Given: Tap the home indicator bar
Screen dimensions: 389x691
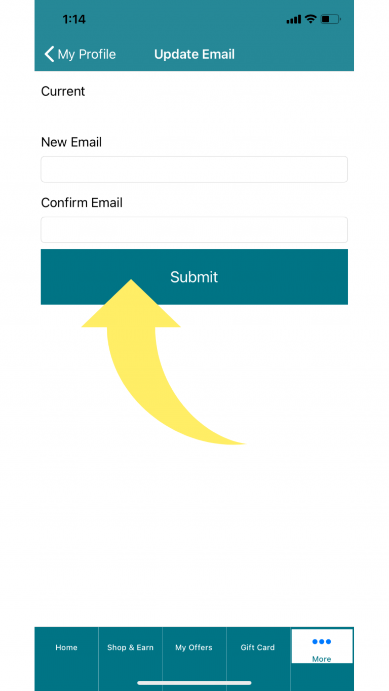Looking at the screenshot, I should pos(194,683).
